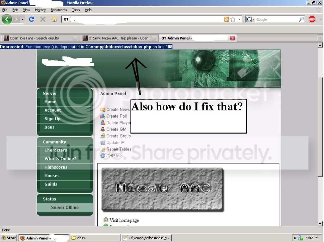Bookmark this page with the star icon

coord(233,19)
